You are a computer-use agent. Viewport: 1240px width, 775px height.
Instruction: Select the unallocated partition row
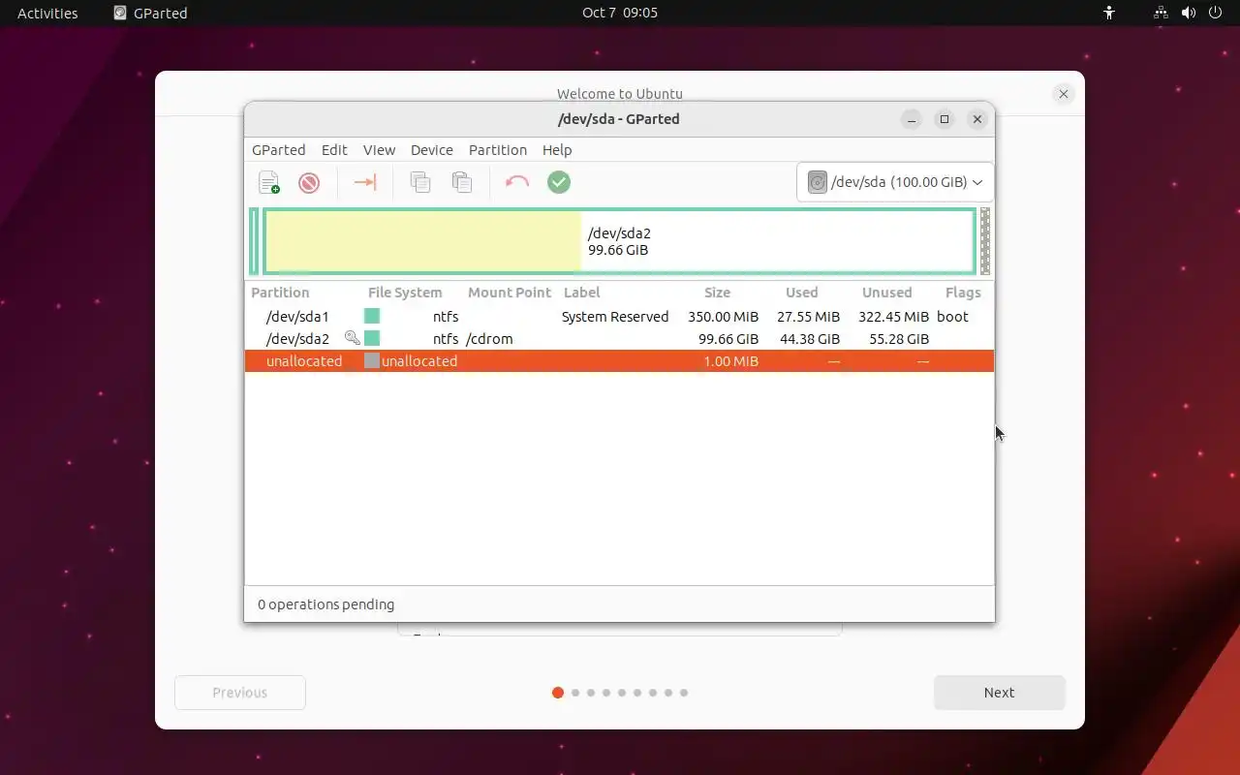tap(619, 361)
